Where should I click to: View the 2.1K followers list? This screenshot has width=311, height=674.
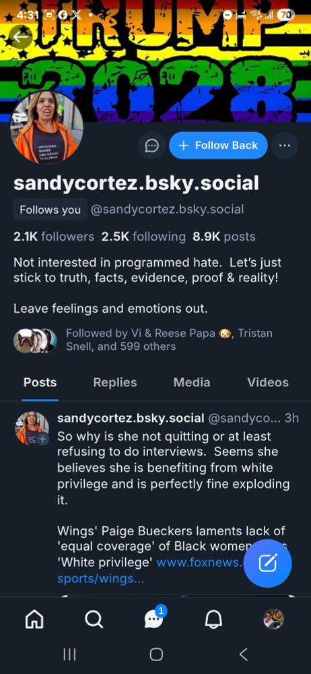coord(54,237)
